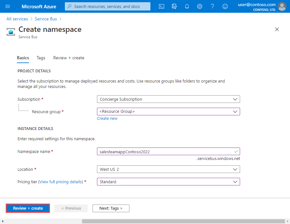Close the Create namespace blade
The height and width of the screenshot is (224, 290).
[277, 29]
